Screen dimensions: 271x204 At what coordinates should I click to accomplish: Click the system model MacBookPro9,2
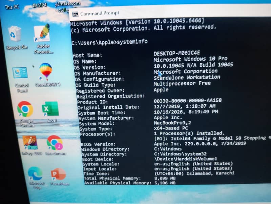pos(172,123)
